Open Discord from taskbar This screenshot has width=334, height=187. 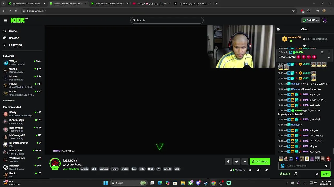[198, 183]
